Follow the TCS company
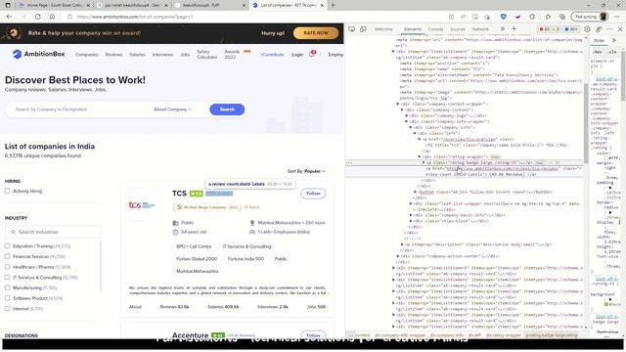The image size is (626, 352). pyautogui.click(x=313, y=194)
